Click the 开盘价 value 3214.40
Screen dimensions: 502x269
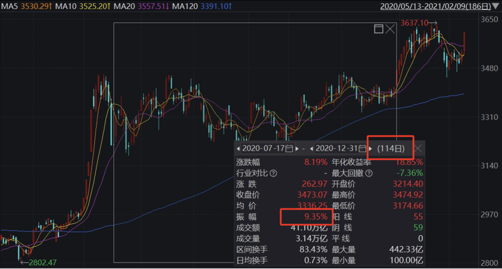pyautogui.click(x=408, y=184)
